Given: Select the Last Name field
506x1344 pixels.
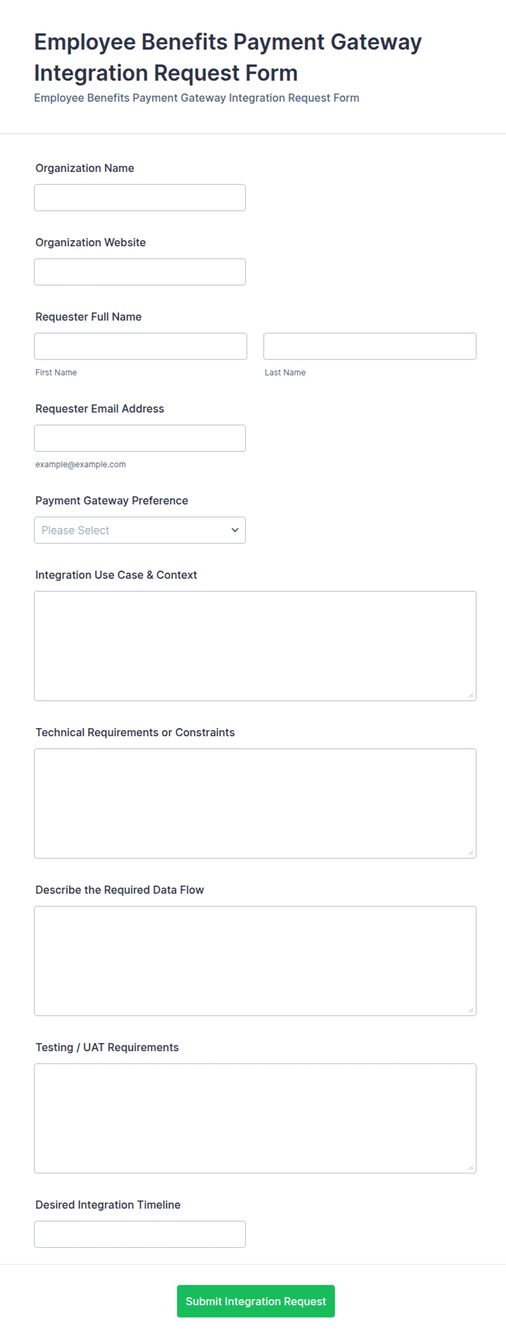Looking at the screenshot, I should pos(369,346).
